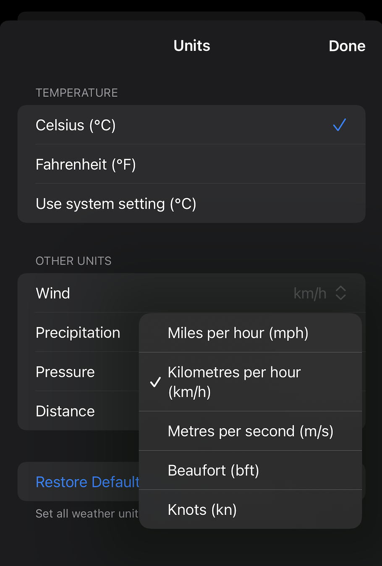382x566 pixels.
Task: Open the Distance unit selector
Action: point(65,411)
